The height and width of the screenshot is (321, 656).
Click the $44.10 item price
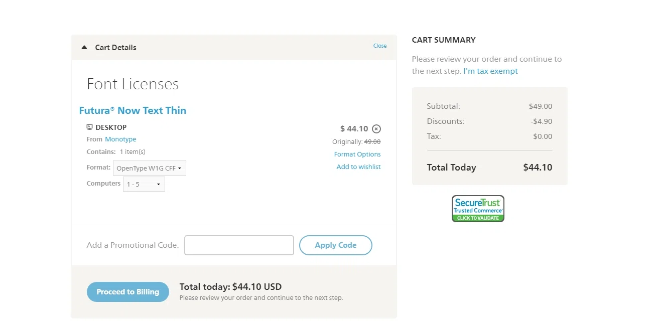pos(354,129)
